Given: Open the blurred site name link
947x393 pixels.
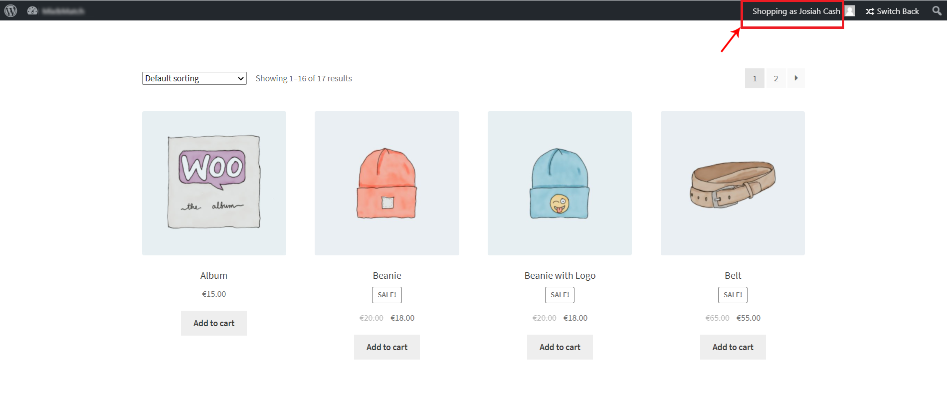Looking at the screenshot, I should pos(63,10).
